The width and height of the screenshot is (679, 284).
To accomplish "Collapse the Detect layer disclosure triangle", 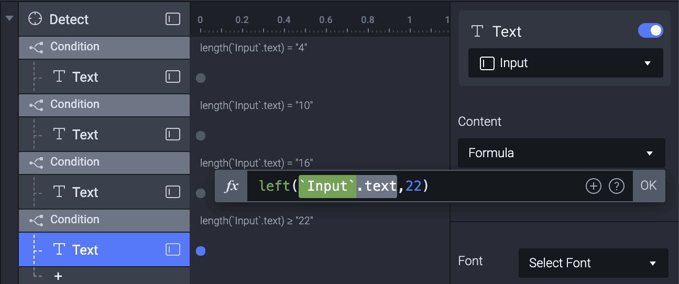I will coord(9,18).
